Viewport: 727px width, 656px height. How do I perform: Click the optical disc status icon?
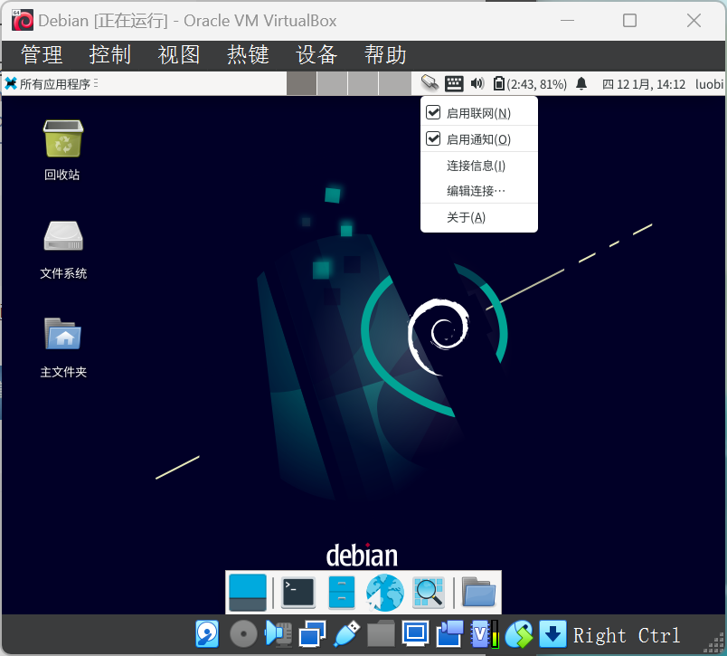pyautogui.click(x=242, y=634)
